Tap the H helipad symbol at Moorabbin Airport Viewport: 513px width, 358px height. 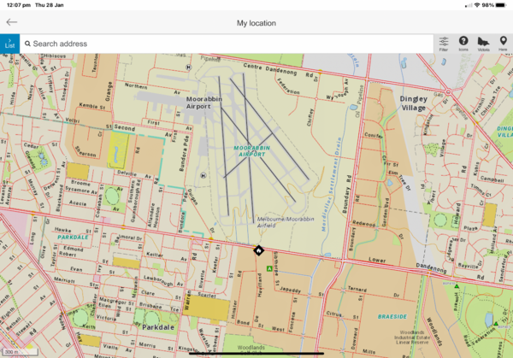[202, 175]
